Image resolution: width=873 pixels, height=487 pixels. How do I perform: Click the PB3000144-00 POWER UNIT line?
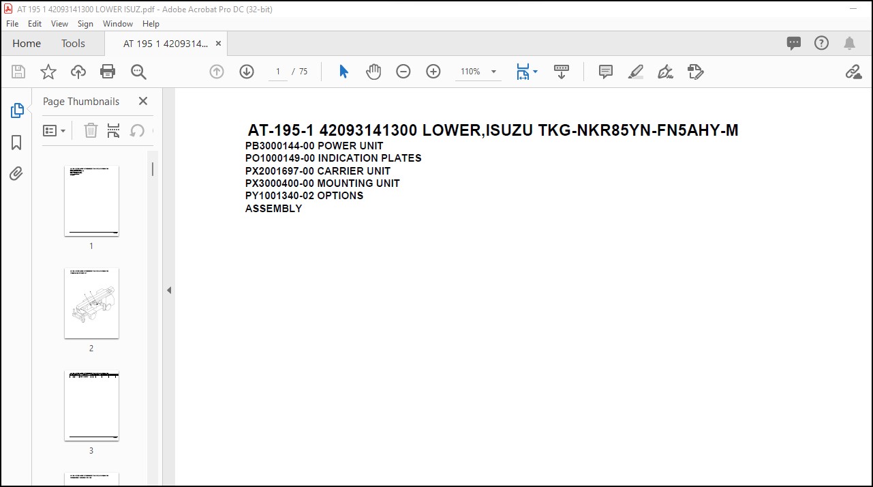(x=314, y=146)
